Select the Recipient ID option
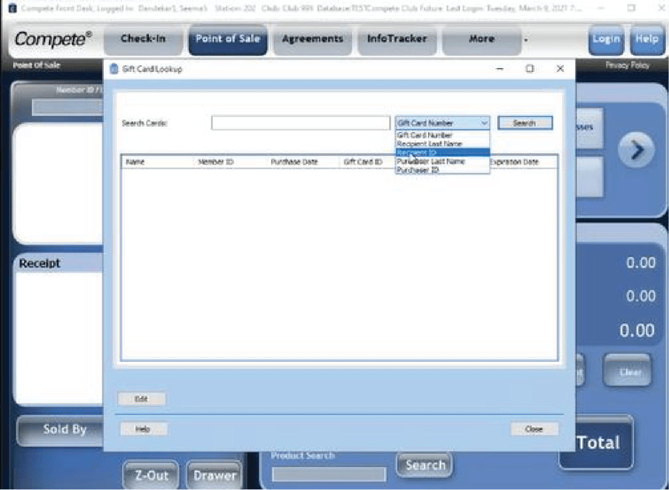This screenshot has width=669, height=490. click(442, 152)
